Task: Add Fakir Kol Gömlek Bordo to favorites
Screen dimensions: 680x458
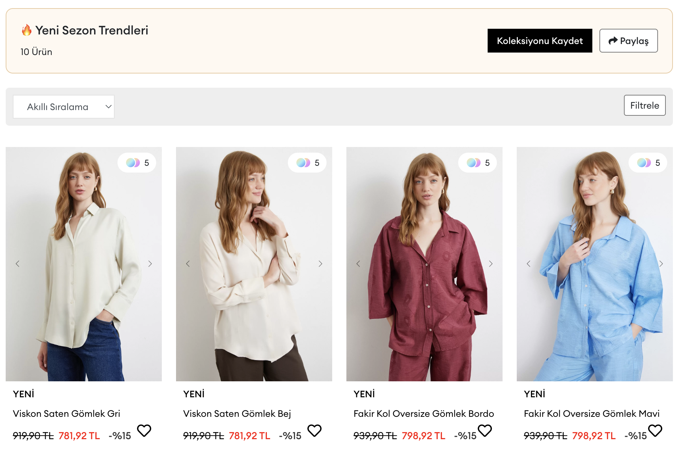Action: click(485, 431)
